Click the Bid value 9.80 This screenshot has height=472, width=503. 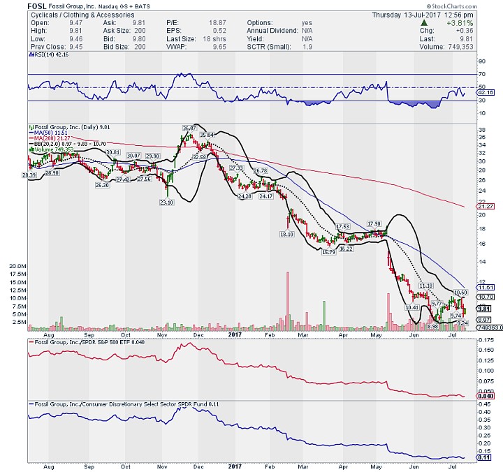click(x=139, y=39)
